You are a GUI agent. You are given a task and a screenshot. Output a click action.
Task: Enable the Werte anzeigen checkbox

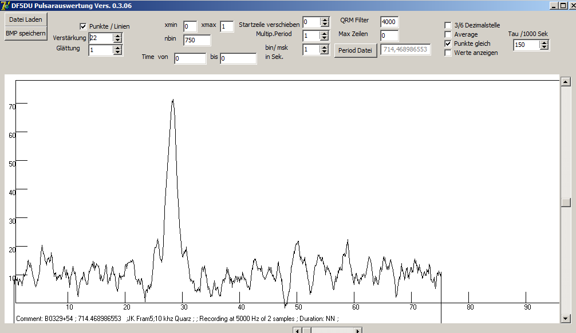[x=448, y=53]
